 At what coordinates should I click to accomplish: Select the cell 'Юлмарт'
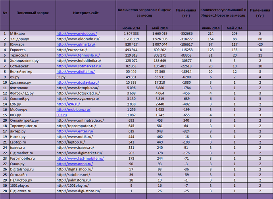33,44
